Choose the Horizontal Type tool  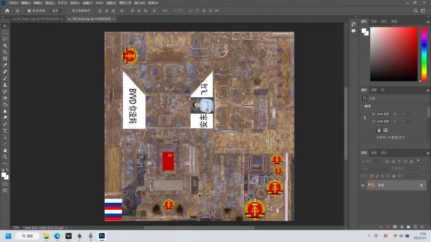5,131
